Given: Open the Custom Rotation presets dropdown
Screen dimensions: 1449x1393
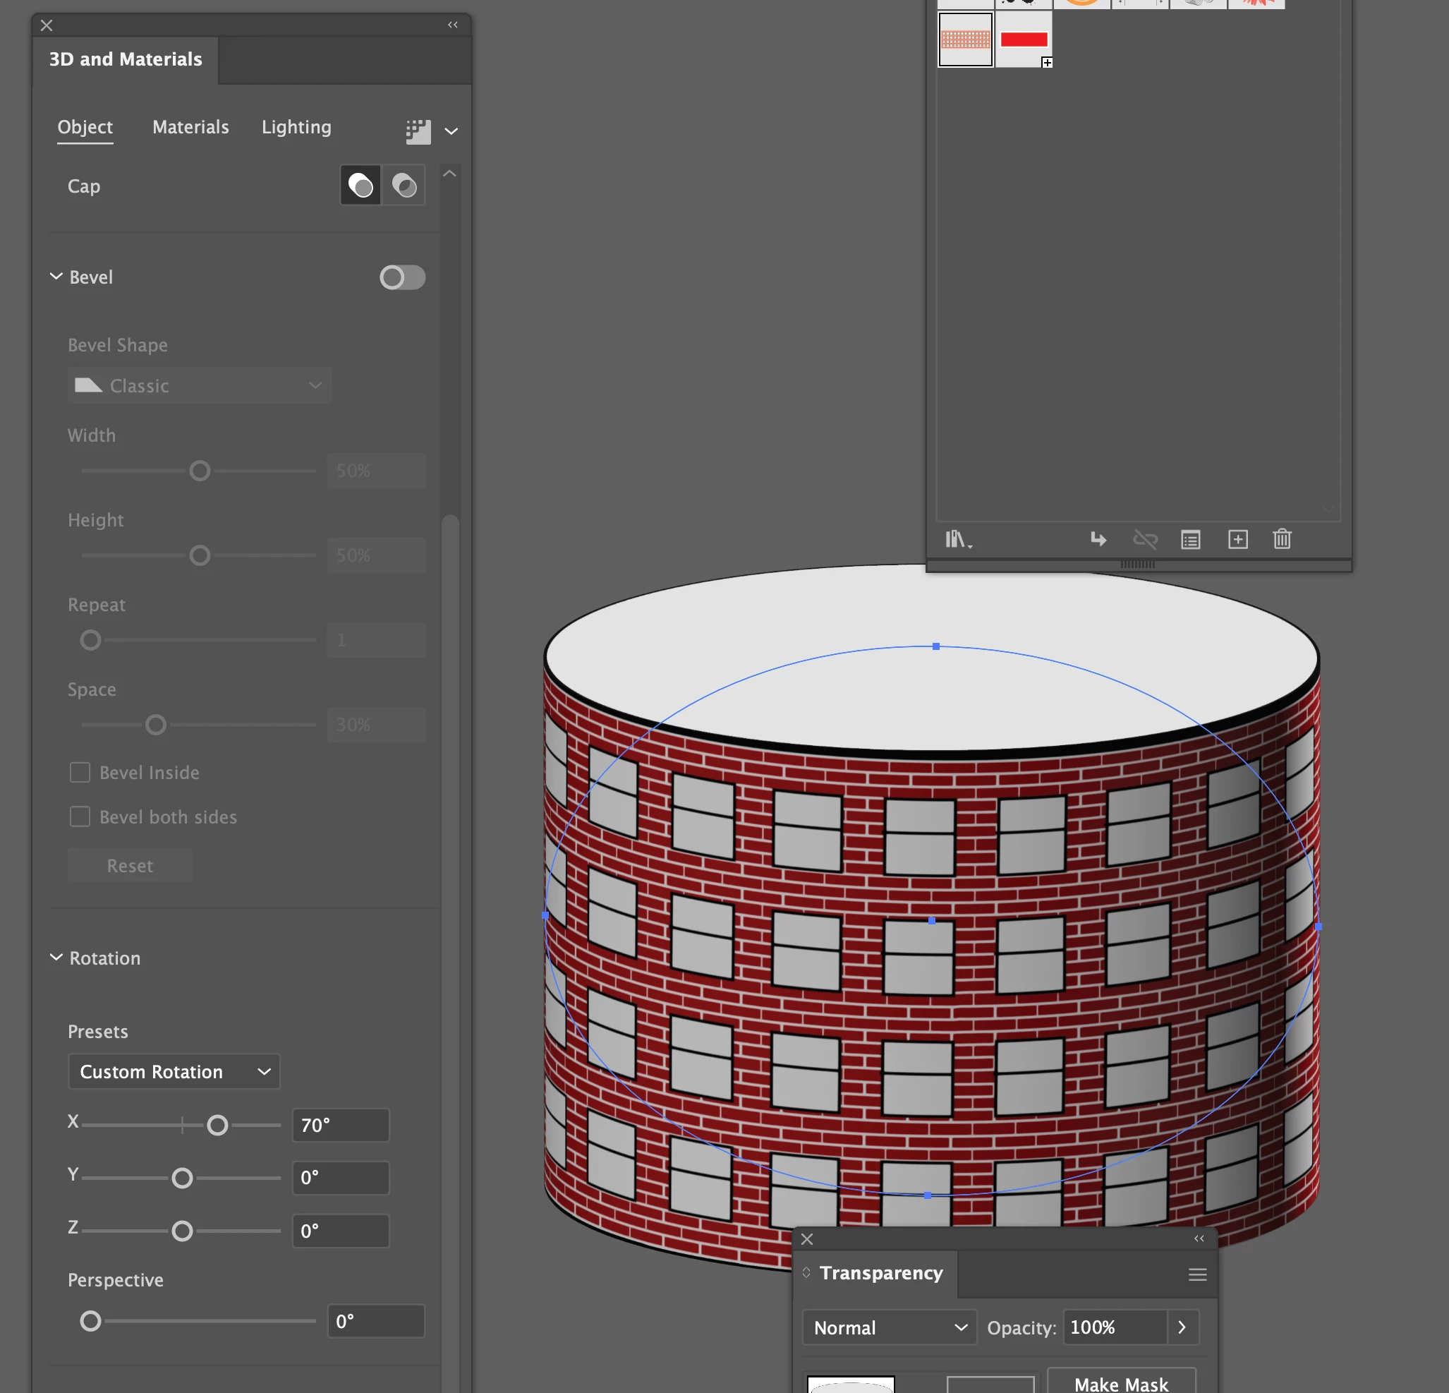Looking at the screenshot, I should [x=174, y=1071].
